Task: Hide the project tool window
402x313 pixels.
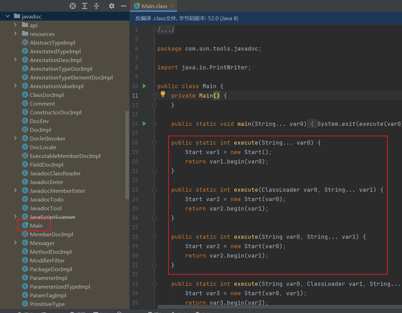Action: pos(123,6)
